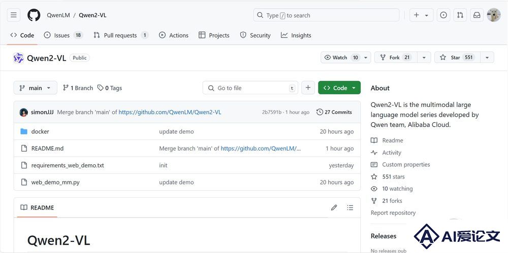Expand the Star lists dropdown arrow
Screen dimensions: 508x253
pos(487,58)
